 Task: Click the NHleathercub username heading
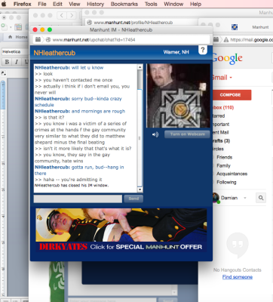click(x=54, y=53)
